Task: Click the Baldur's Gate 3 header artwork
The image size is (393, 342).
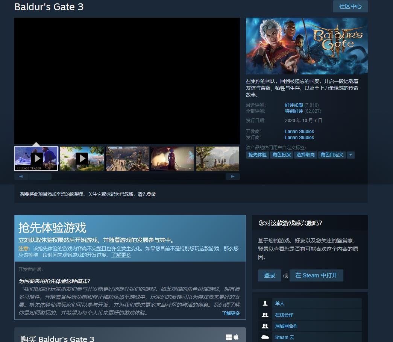Action: point(307,46)
